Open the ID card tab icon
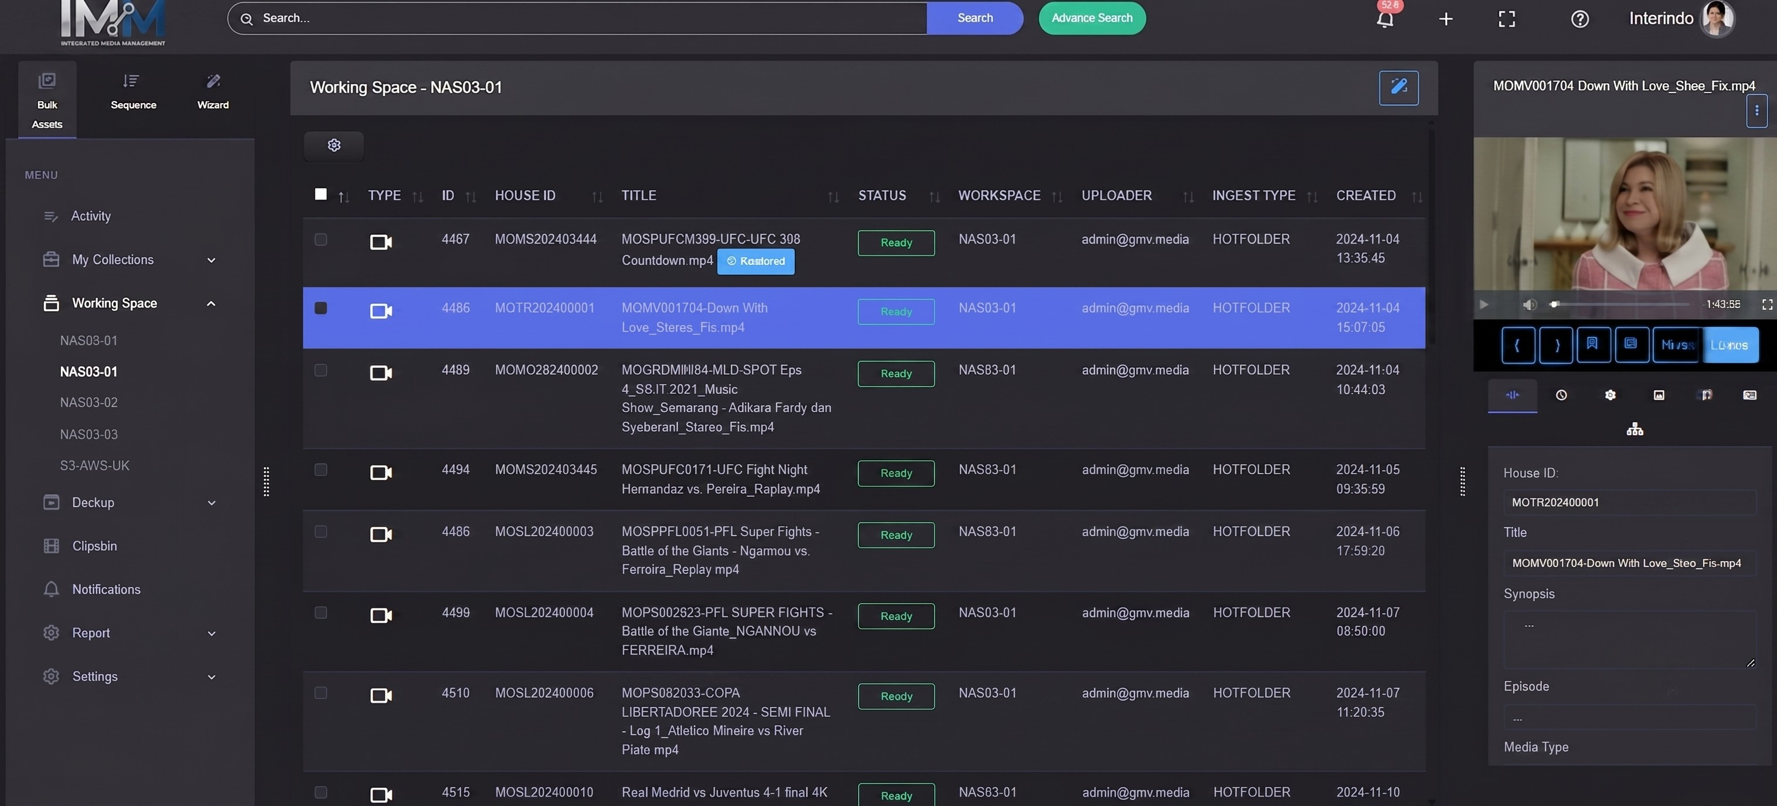Viewport: 1777px width, 806px height. pos(1749,395)
